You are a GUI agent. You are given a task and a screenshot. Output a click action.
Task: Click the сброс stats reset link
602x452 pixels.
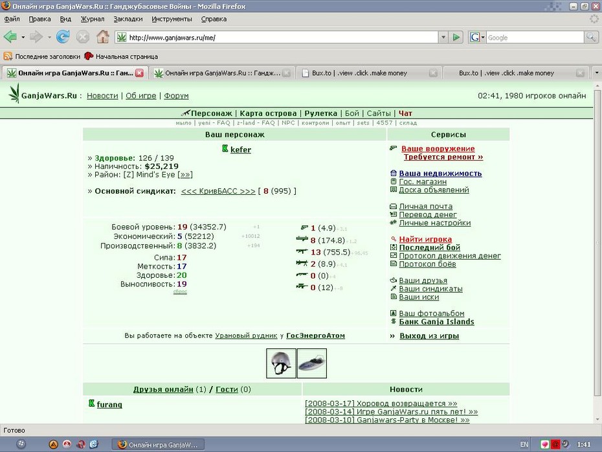(180, 291)
